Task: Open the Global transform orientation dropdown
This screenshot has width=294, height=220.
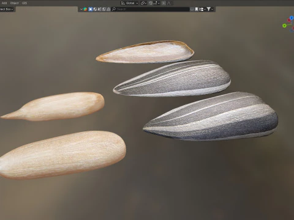Action: click(x=130, y=3)
